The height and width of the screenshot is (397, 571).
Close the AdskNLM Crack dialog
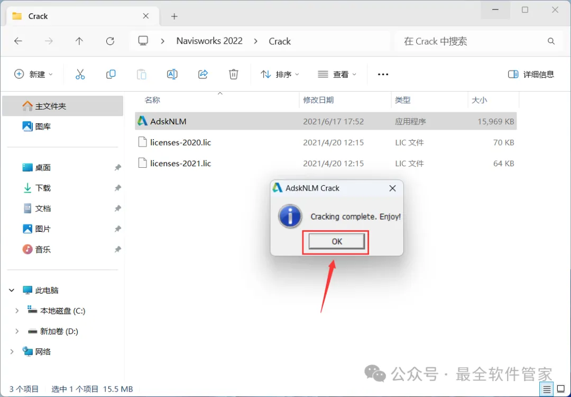(x=392, y=188)
